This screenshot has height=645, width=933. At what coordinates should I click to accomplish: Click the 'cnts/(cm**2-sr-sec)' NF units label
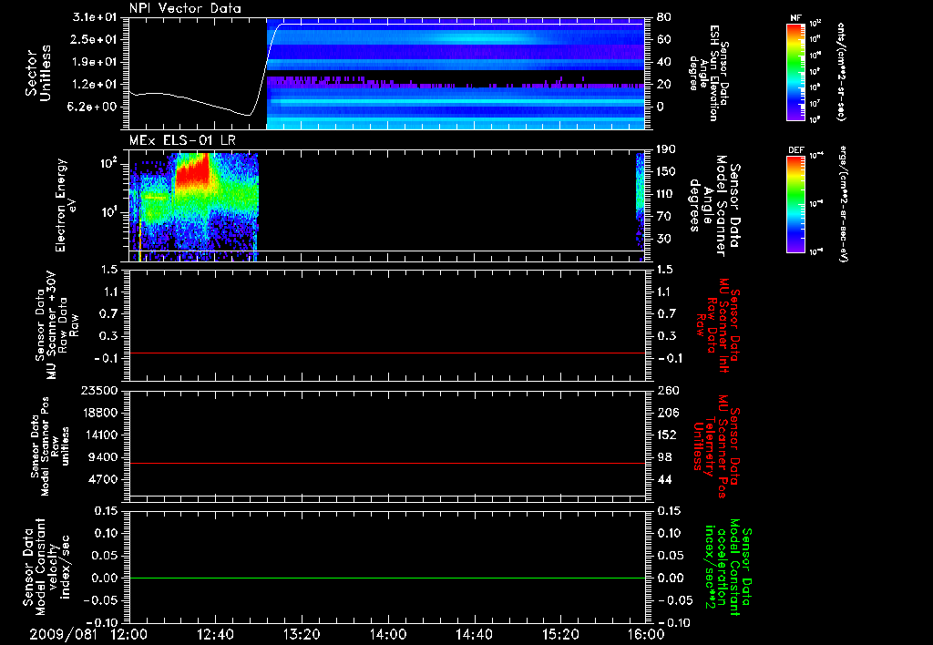[x=841, y=72]
